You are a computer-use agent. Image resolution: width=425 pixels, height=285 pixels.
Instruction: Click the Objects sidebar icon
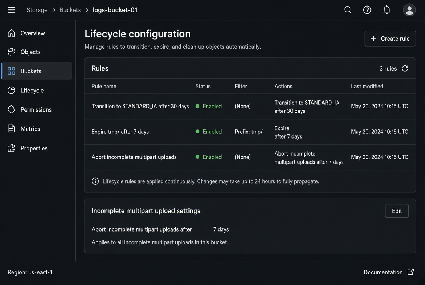point(11,52)
